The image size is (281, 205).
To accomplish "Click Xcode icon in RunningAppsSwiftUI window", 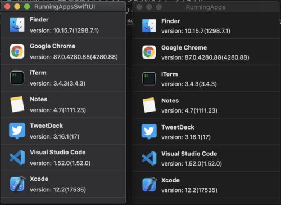I will (17, 184).
